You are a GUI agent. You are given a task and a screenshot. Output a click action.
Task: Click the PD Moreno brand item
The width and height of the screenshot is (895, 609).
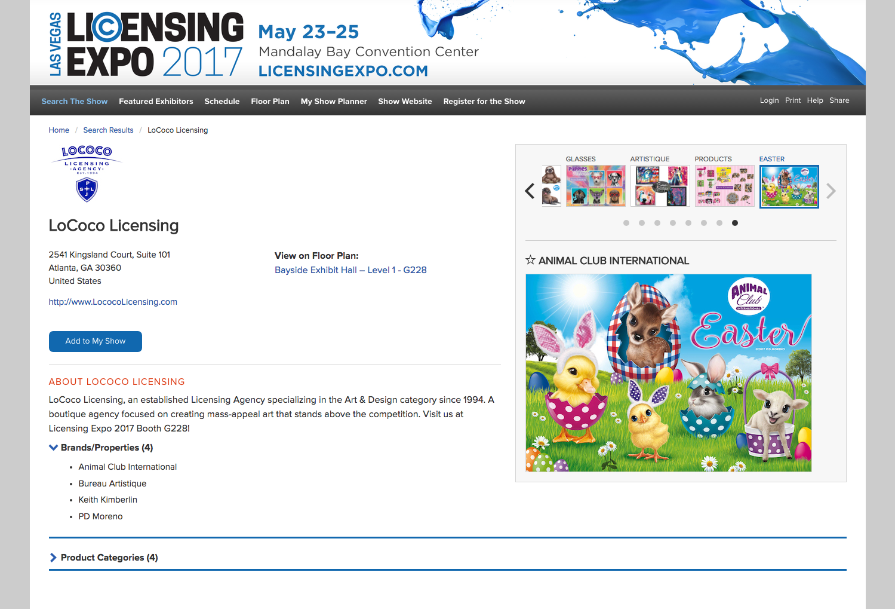(100, 516)
